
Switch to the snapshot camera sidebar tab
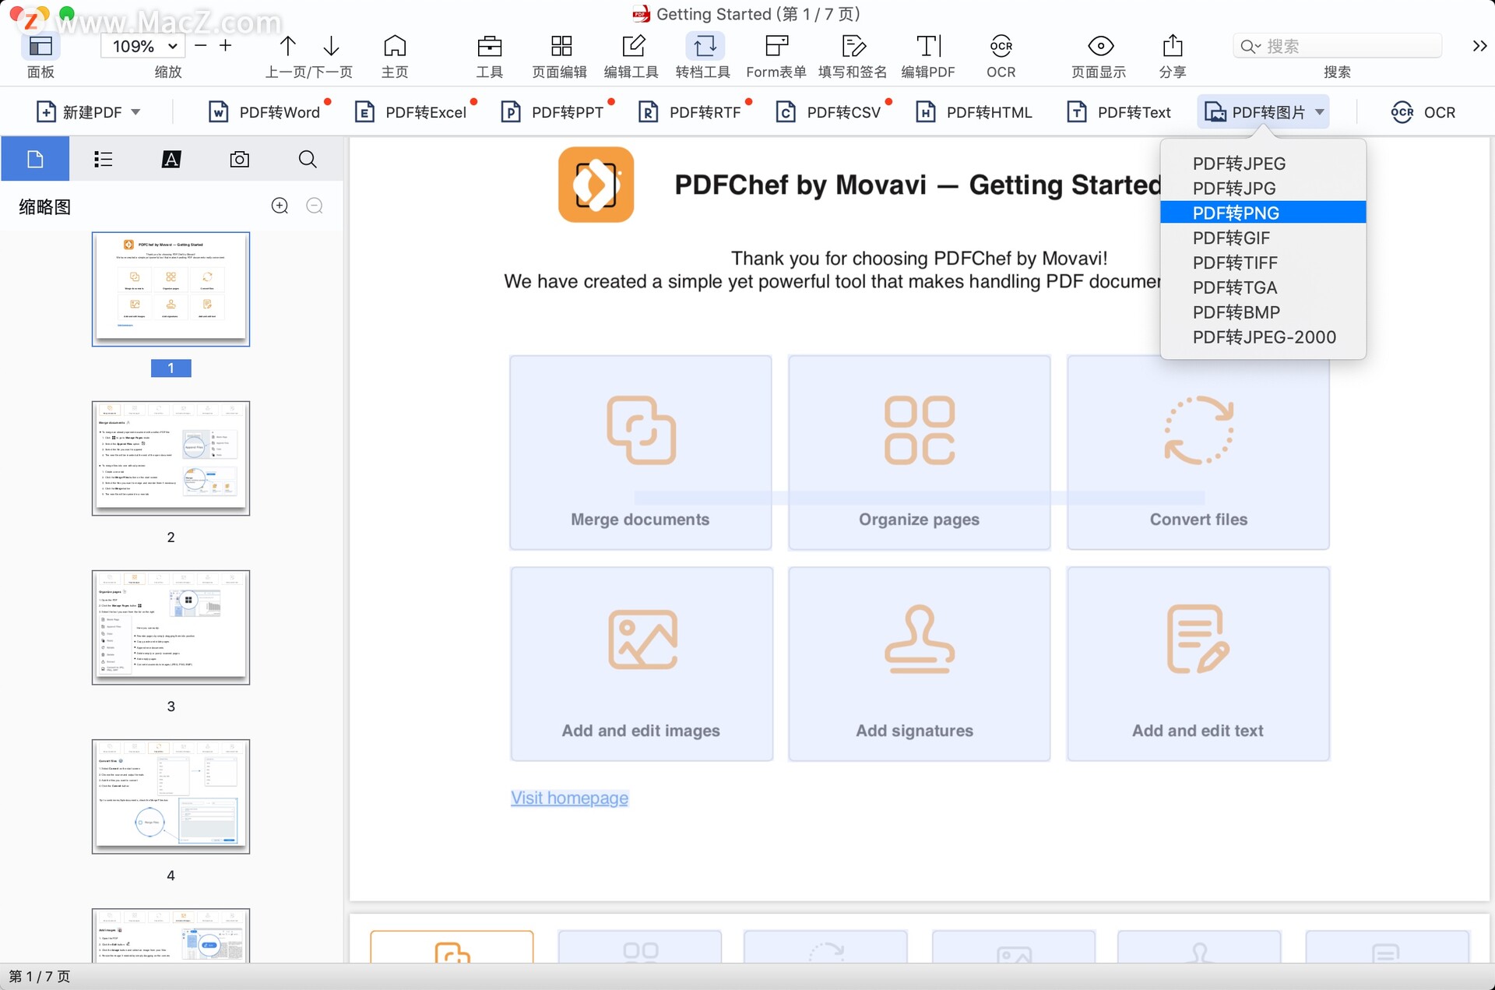240,159
